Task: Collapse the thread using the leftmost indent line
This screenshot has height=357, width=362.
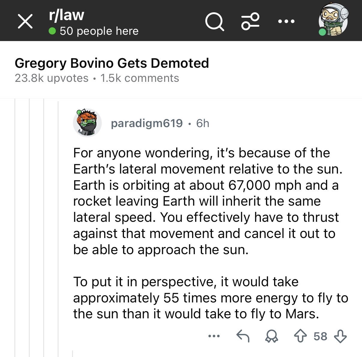Action: tap(15, 228)
